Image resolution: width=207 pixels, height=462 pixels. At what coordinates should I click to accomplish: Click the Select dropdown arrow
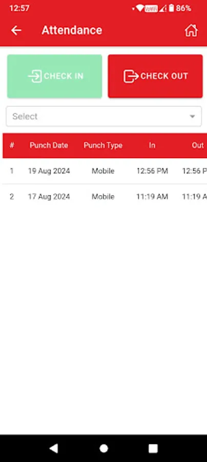coord(192,117)
